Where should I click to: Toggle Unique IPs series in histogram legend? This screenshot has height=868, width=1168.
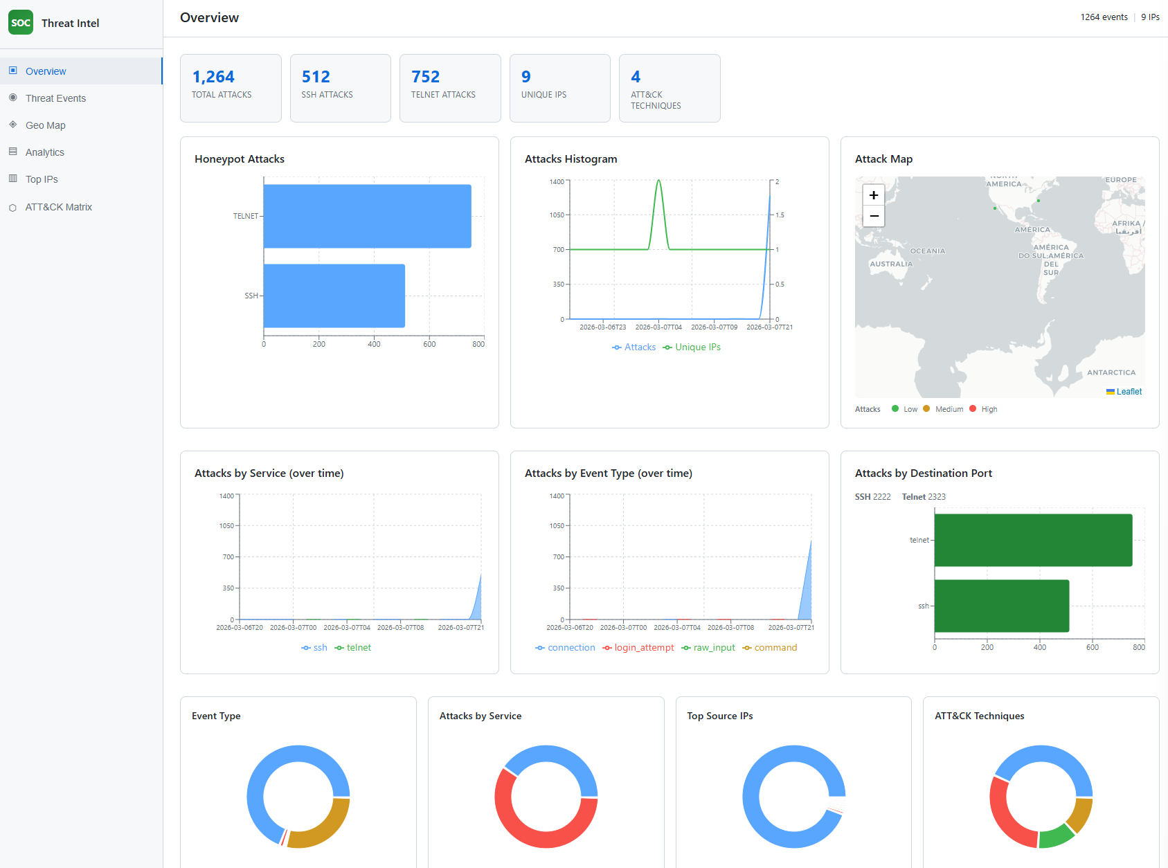coord(692,347)
